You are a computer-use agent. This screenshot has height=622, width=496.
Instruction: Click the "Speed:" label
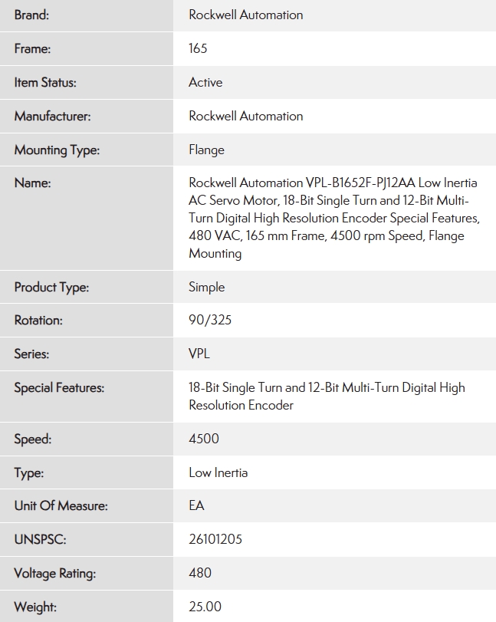pyautogui.click(x=33, y=439)
